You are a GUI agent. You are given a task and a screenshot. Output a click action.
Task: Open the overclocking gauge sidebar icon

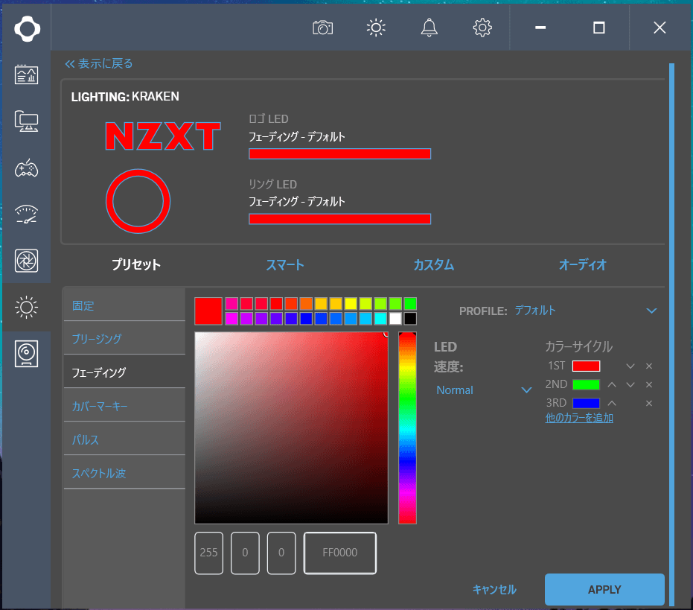(27, 215)
